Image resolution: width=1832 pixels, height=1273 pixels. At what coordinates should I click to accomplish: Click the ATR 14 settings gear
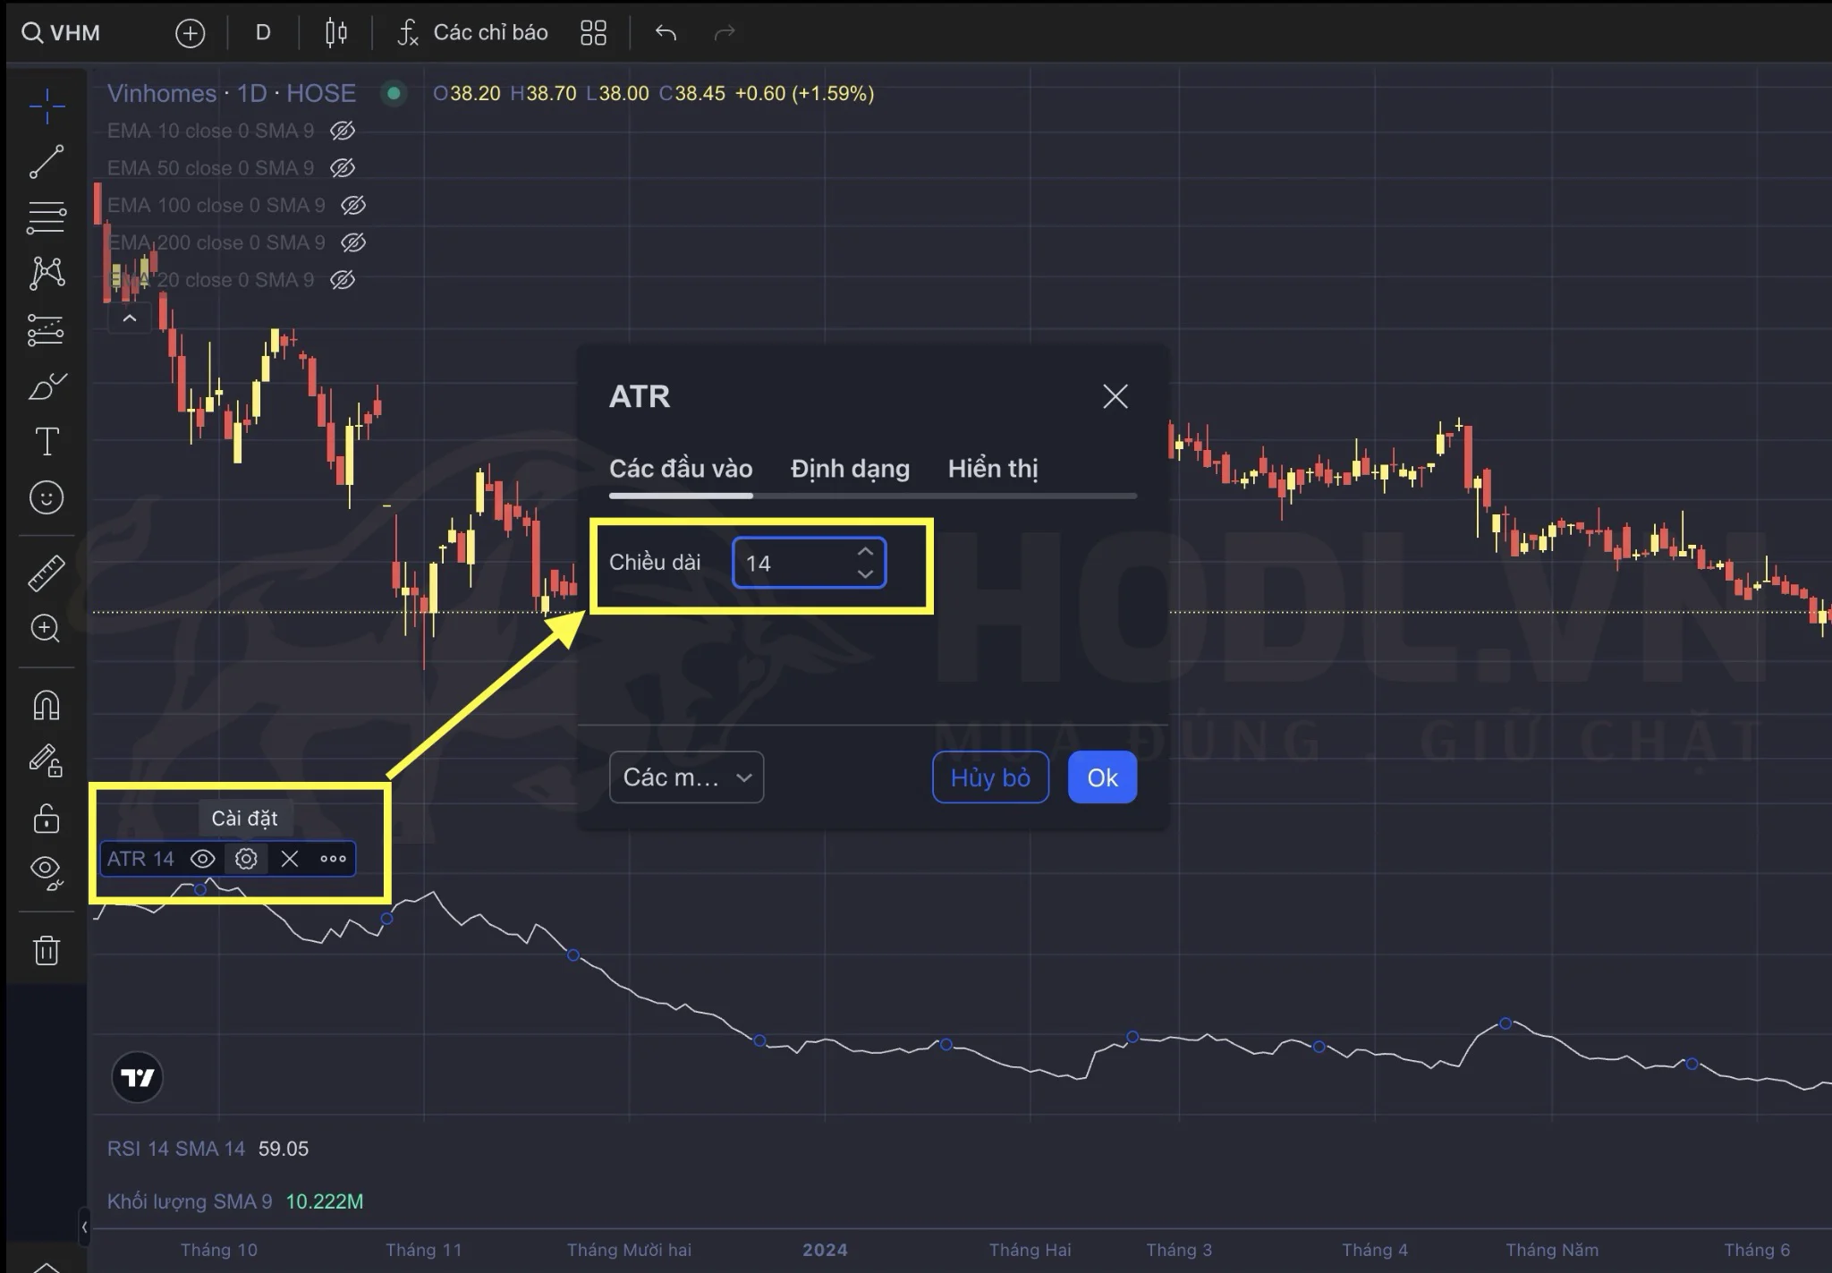(246, 859)
